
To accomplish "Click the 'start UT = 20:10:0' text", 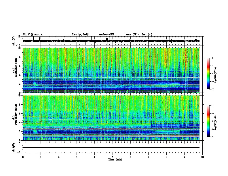I will (x=139, y=35).
